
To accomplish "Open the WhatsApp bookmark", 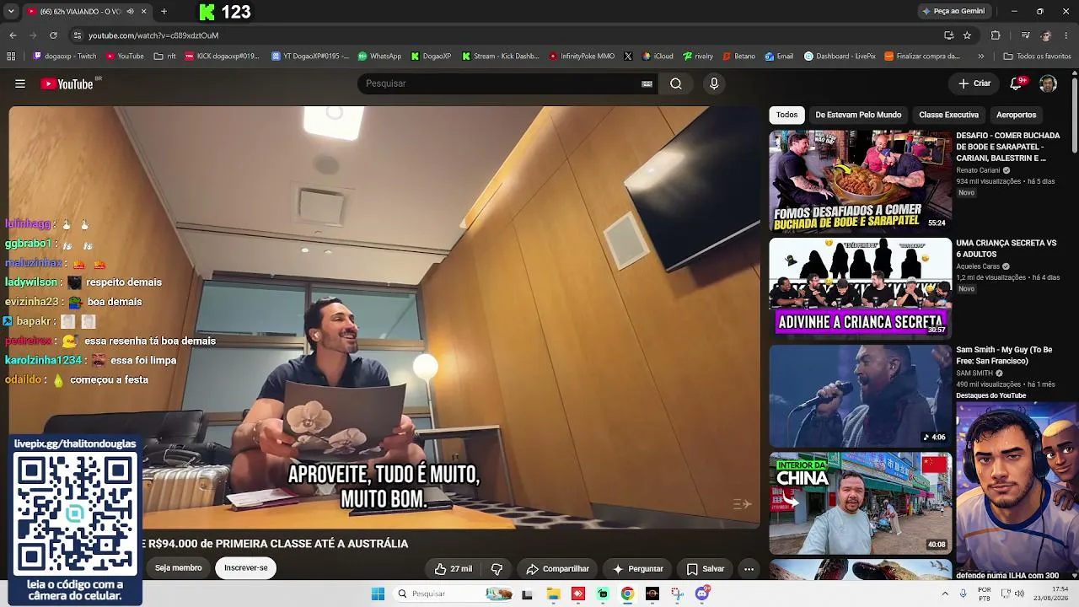I will click(x=379, y=56).
